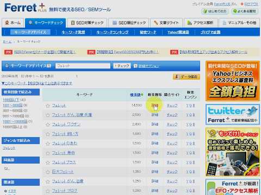
Task: Open the アクセス解析 tab
Action: (201, 23)
